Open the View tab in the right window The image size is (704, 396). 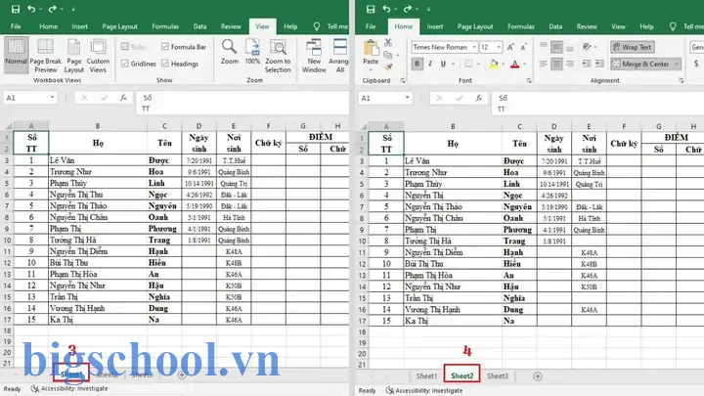(x=618, y=26)
